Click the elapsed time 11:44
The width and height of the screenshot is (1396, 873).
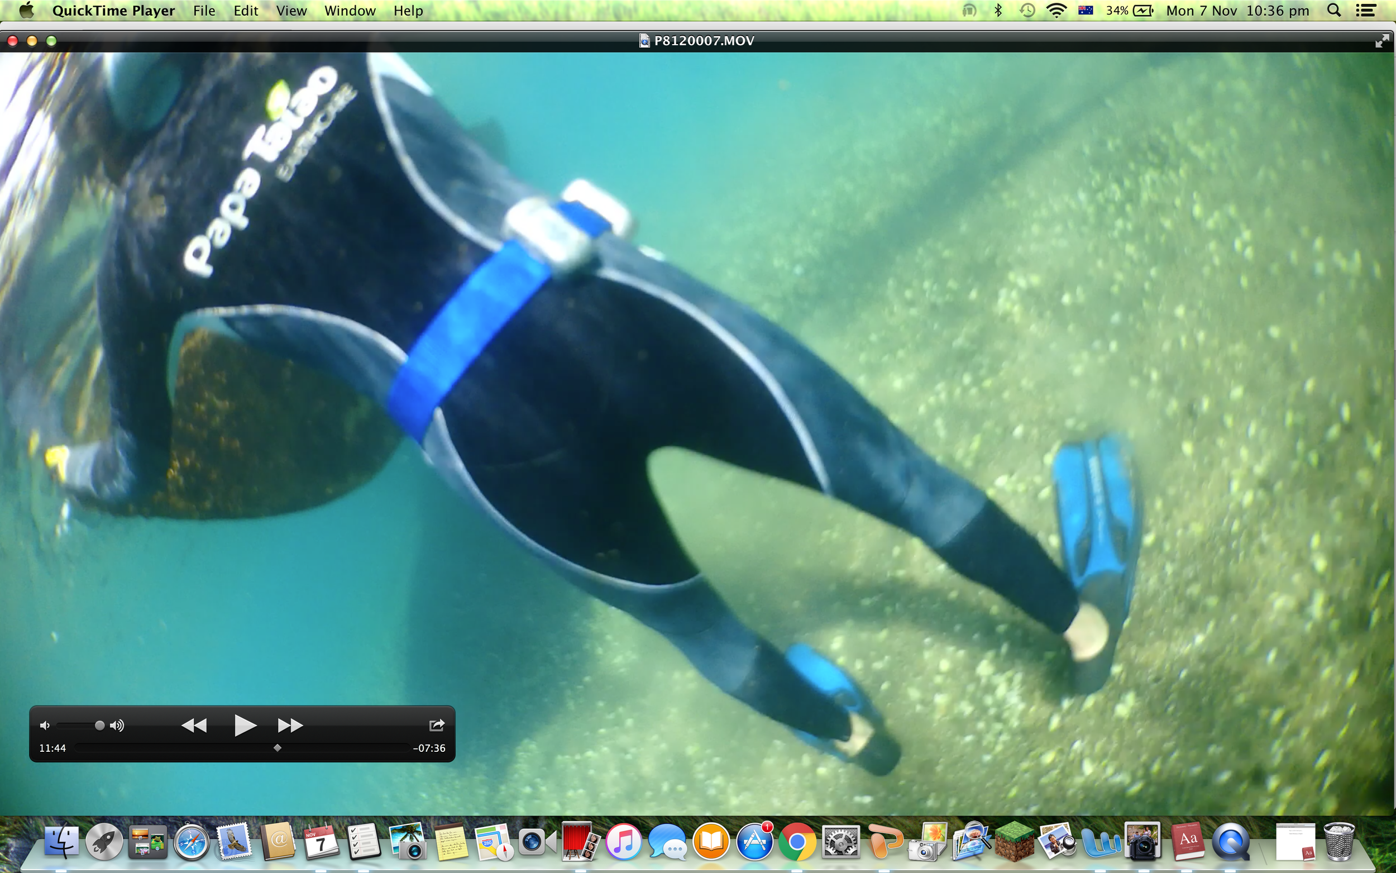[x=52, y=748]
